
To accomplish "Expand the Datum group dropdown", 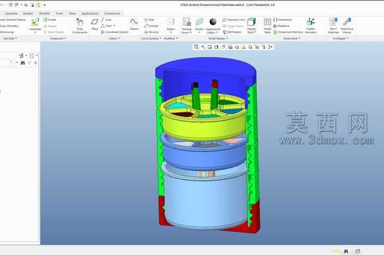I will pos(115,38).
